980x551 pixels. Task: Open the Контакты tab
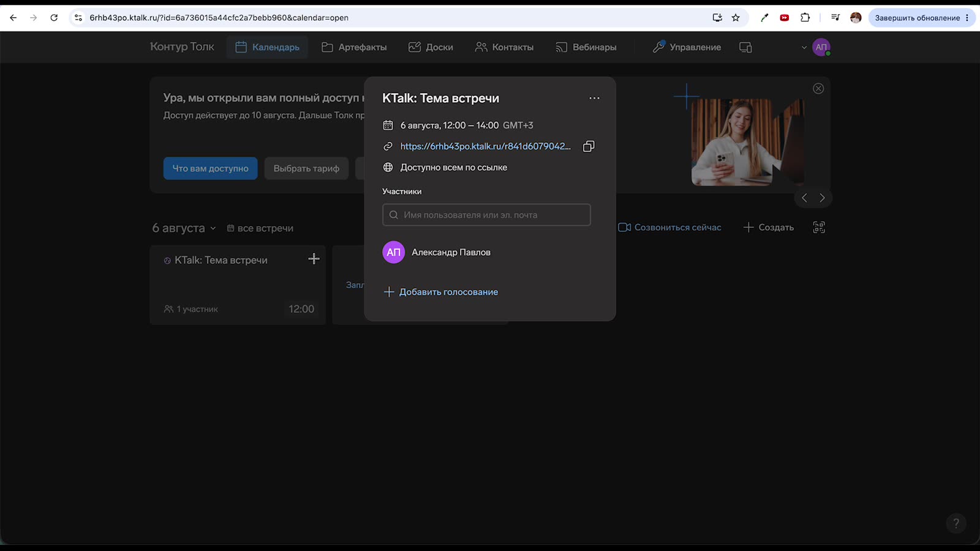pos(504,47)
